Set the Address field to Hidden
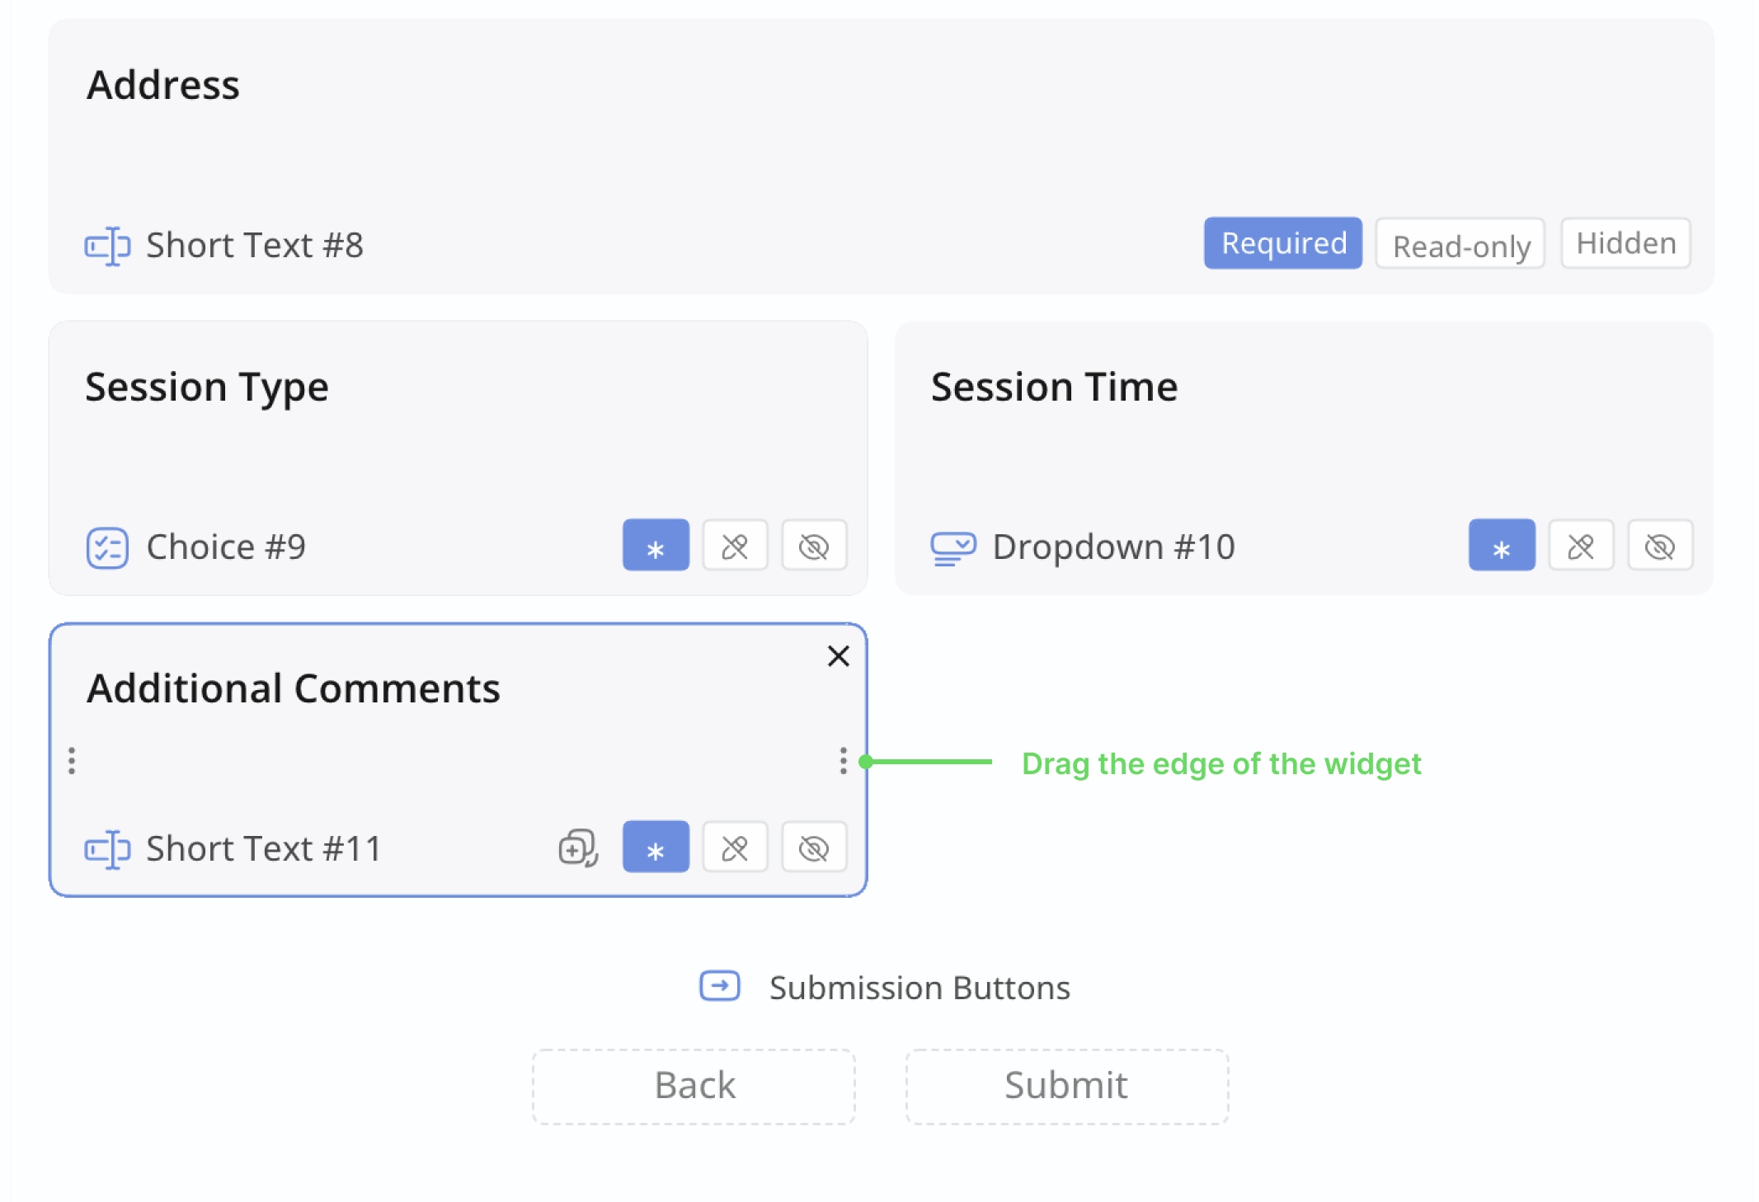The width and height of the screenshot is (1759, 1202). (1625, 243)
